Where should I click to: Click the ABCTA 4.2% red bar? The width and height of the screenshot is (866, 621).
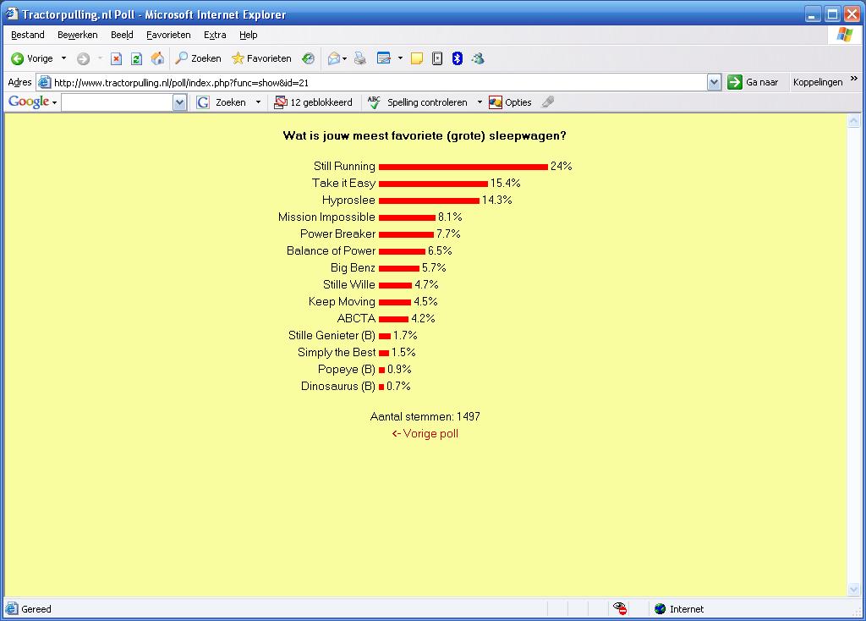click(394, 319)
